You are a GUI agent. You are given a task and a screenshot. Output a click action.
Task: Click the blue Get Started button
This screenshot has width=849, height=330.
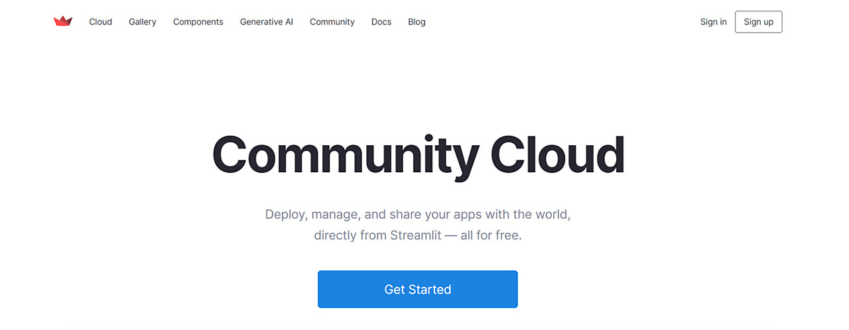click(418, 290)
